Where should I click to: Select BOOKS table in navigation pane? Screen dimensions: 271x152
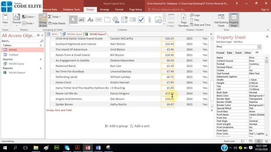tap(22, 50)
